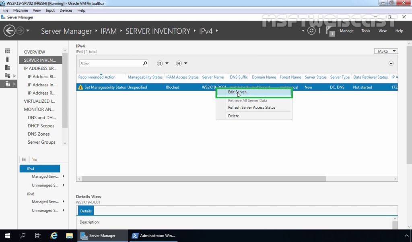Screen dimensions: 412x242
Task: Sort by Recommended Action column
Action: 97,77
